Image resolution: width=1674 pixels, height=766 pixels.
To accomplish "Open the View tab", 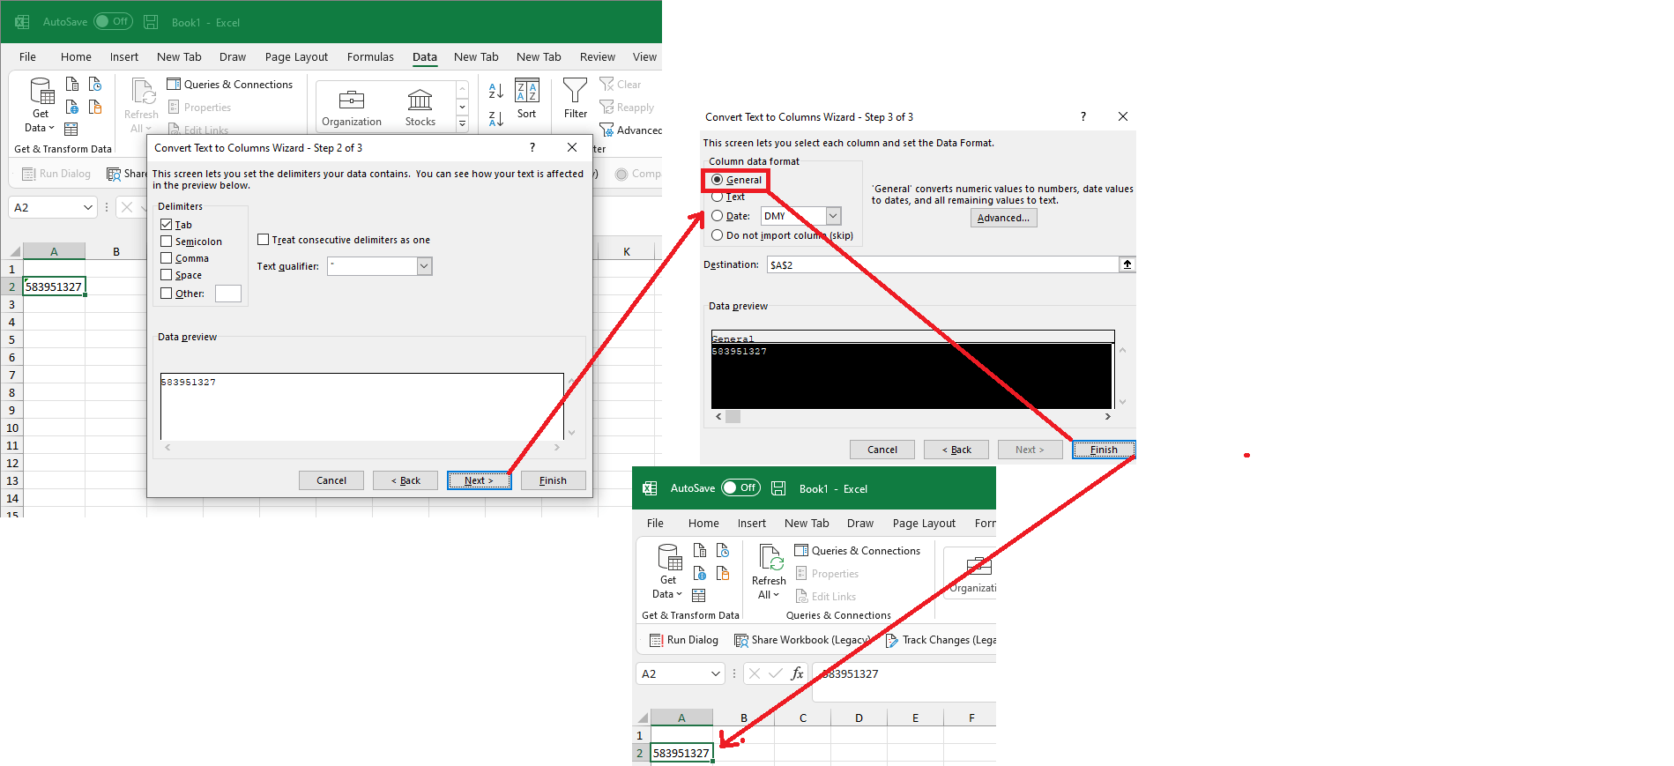I will [x=644, y=57].
